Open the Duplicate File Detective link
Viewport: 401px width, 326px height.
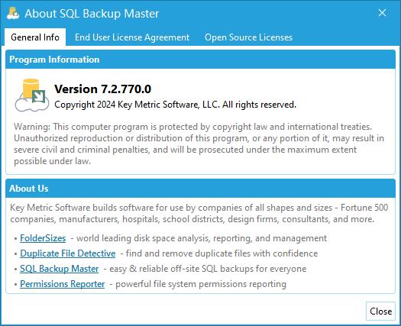(68, 253)
